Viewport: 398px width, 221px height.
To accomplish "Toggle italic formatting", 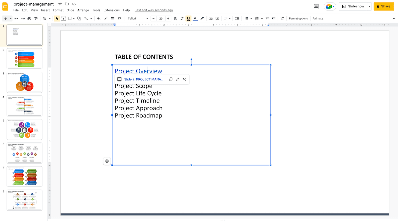I will tap(182, 19).
